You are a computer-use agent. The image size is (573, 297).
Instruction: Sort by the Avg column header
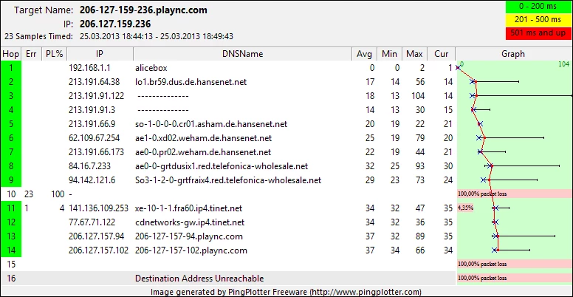(365, 54)
